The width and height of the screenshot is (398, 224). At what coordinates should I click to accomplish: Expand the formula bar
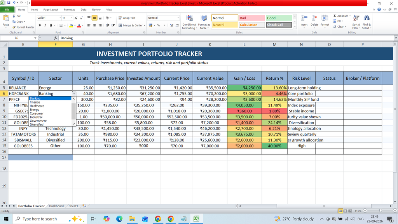(396, 38)
